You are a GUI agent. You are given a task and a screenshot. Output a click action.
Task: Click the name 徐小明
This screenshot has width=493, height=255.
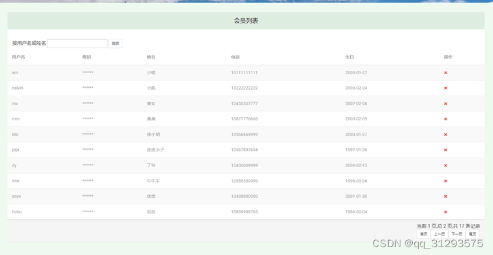click(x=153, y=135)
